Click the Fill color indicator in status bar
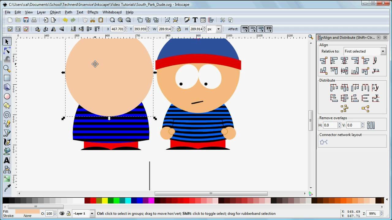Image resolution: width=392 pixels, height=220 pixels. (27, 211)
